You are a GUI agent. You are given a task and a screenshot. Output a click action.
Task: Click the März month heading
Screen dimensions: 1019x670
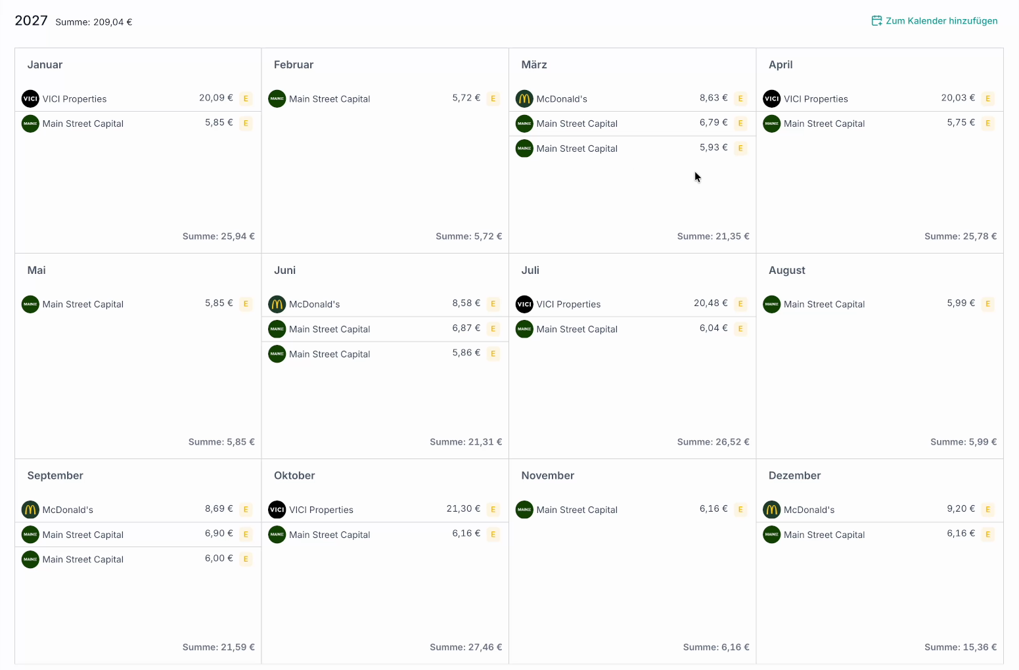[534, 65]
